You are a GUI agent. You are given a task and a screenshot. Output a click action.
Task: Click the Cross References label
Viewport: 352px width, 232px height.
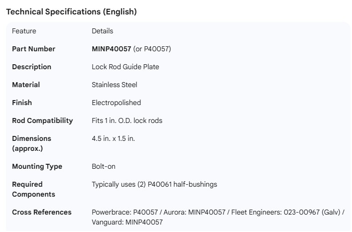[41, 212]
